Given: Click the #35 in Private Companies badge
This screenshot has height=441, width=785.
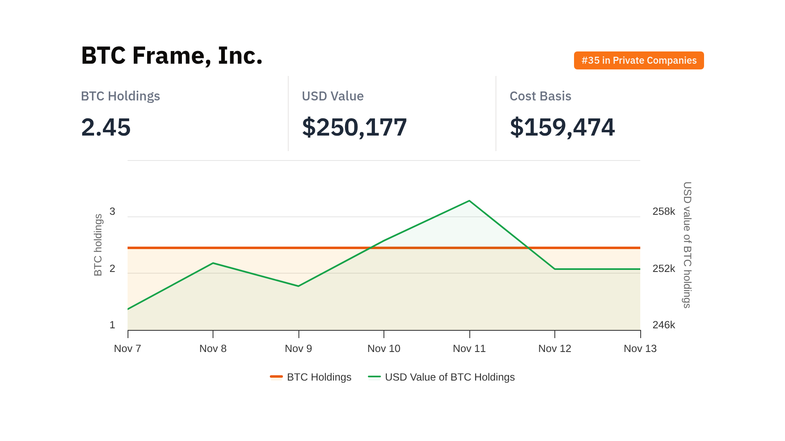Looking at the screenshot, I should 639,60.
